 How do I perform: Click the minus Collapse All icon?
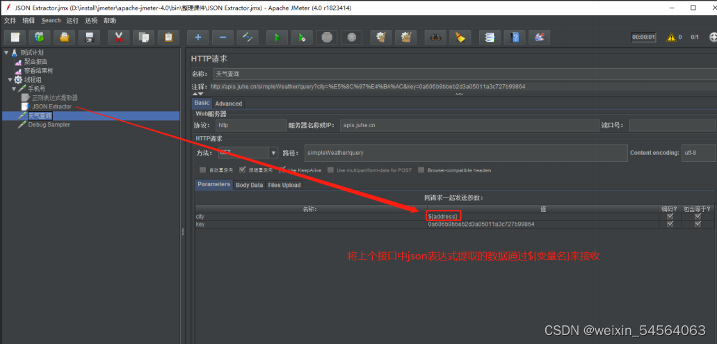point(223,38)
